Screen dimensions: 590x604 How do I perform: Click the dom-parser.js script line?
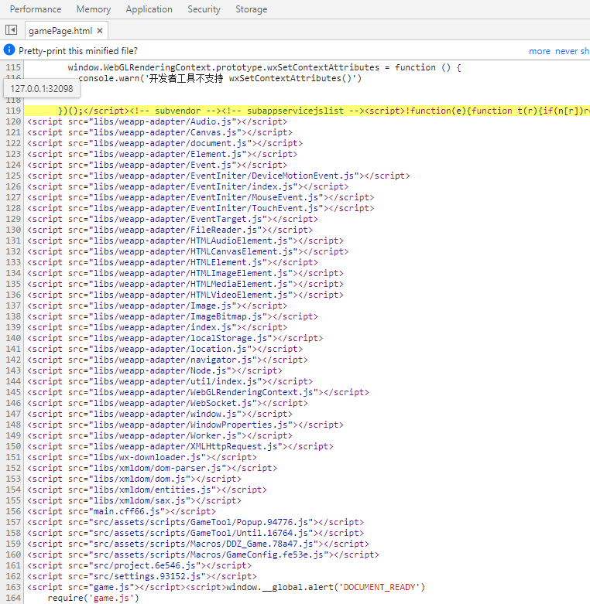coord(152,468)
